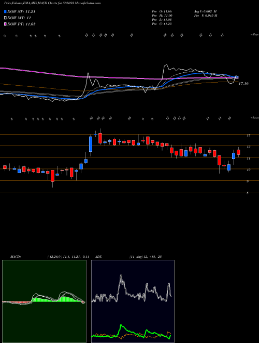
Task: Click the 'Pre C: 11.25' close value
Action: coord(162,24)
